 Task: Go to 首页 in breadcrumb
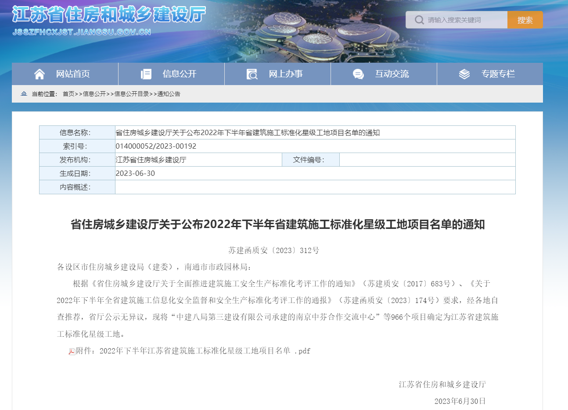pos(68,94)
